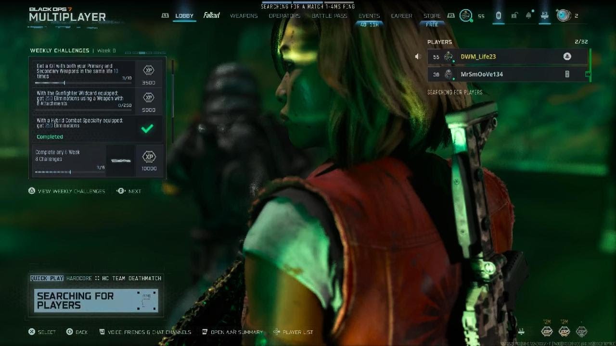Open the Store tab
Viewport: 616px width, 346px height.
click(x=432, y=16)
